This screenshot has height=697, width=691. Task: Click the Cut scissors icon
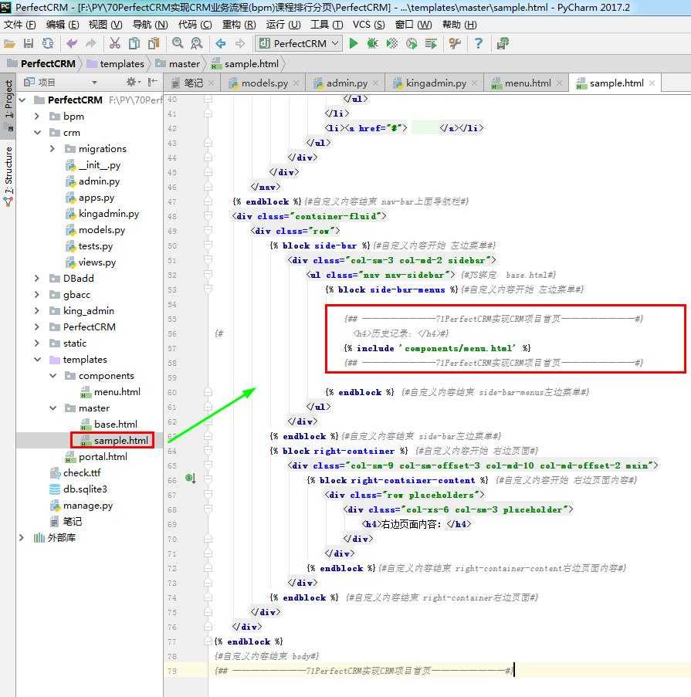[x=115, y=43]
